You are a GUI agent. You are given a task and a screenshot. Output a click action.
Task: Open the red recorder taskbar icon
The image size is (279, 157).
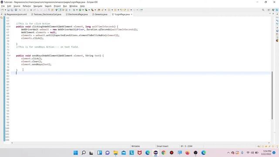pyautogui.click(x=171, y=153)
